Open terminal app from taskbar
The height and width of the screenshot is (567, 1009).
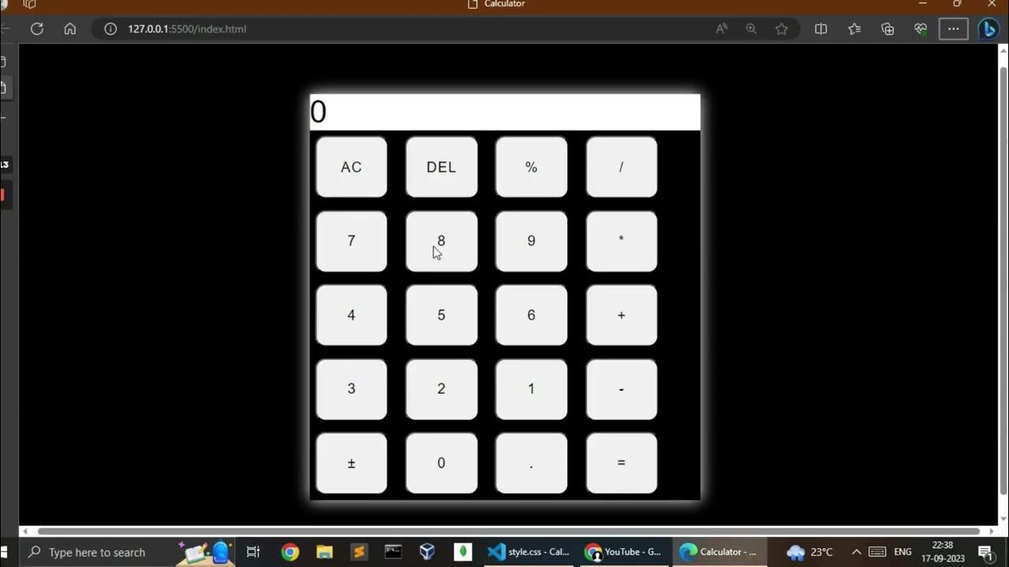pyautogui.click(x=393, y=552)
